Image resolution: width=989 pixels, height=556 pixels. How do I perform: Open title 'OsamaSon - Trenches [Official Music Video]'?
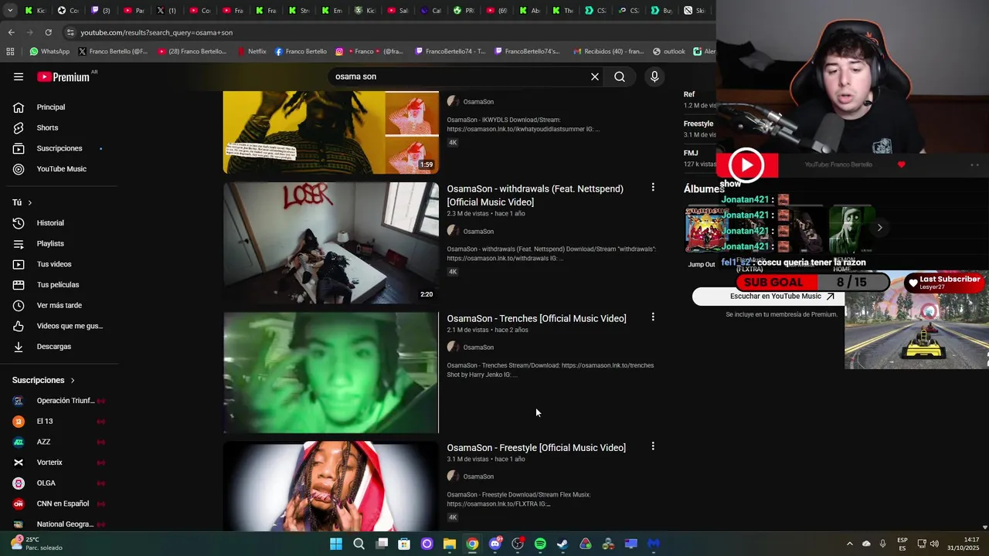tap(536, 318)
